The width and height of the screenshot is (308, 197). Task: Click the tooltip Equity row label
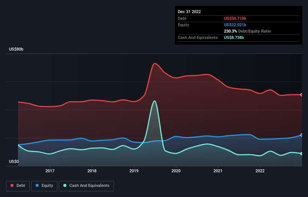click(x=183, y=25)
